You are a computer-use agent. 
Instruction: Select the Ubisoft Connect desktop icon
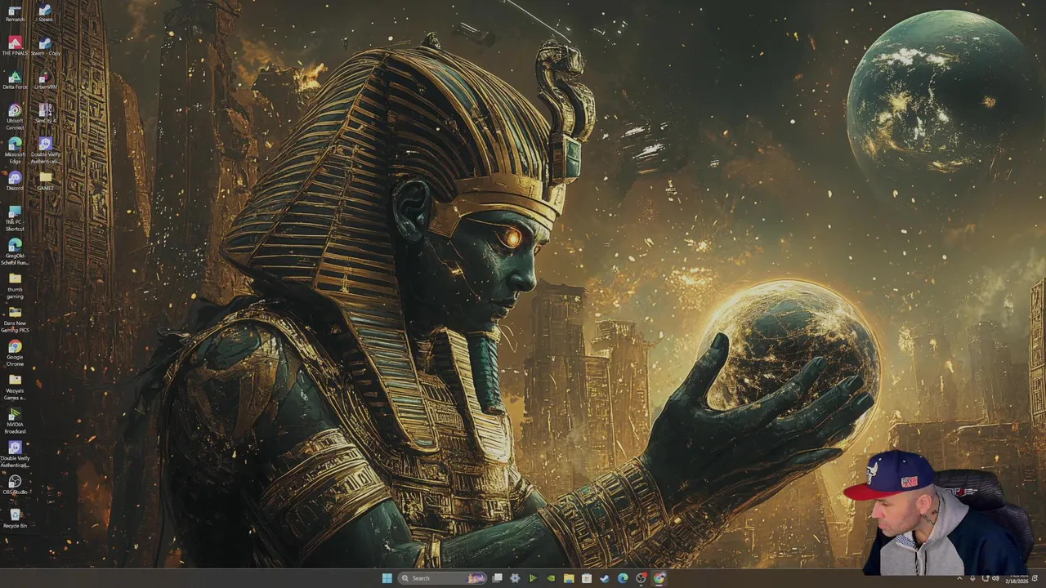pos(15,117)
